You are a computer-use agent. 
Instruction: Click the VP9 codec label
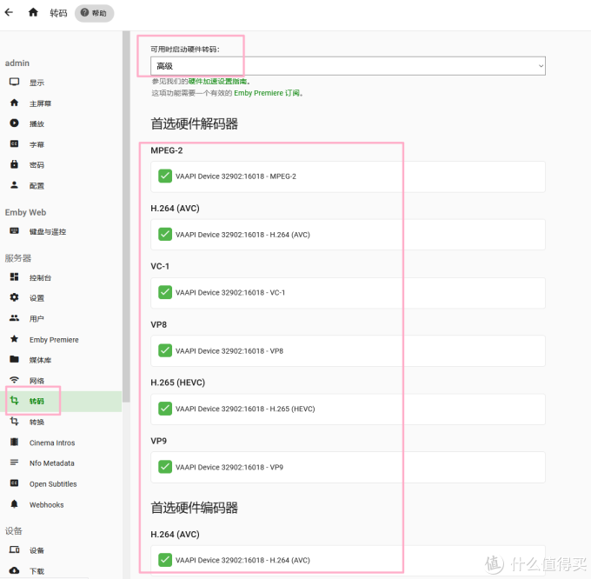pyautogui.click(x=159, y=441)
